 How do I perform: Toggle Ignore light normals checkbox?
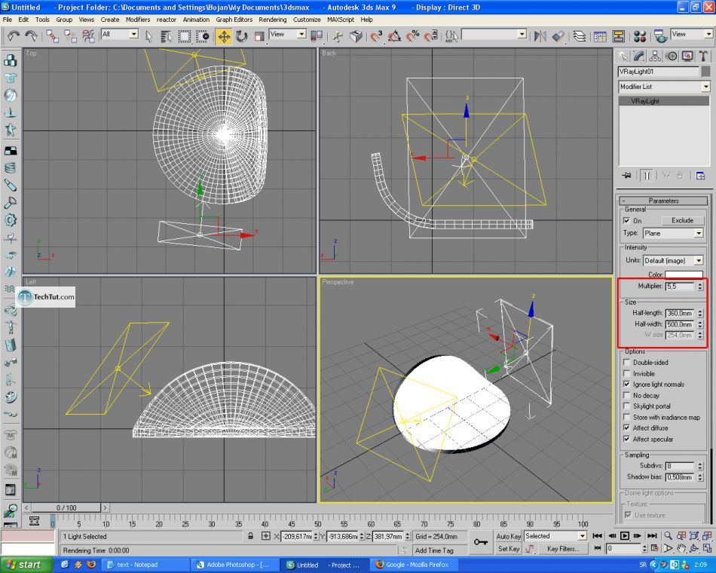pos(626,385)
